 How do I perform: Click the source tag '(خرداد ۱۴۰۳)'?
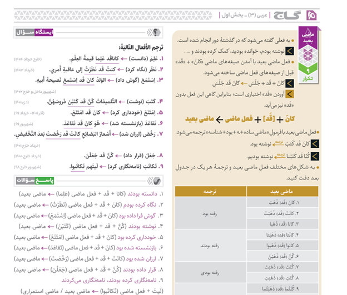[x=24, y=70]
